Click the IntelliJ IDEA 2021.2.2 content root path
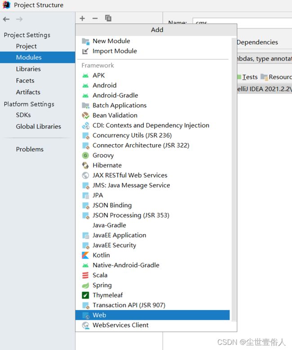Image resolution: width=292 pixels, height=350 pixels. pyautogui.click(x=265, y=89)
